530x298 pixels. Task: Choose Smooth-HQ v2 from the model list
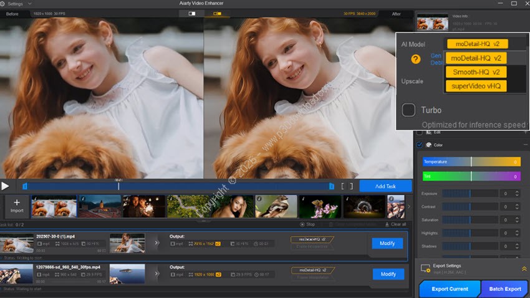click(476, 72)
